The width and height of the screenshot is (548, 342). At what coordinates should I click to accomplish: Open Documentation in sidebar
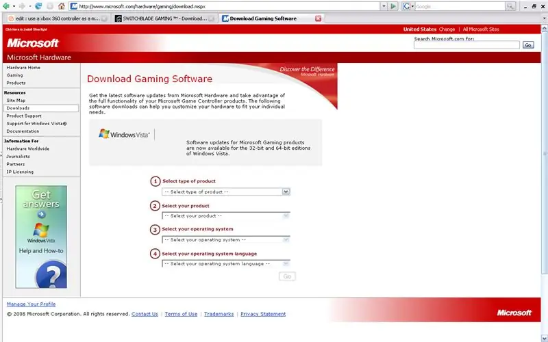point(23,131)
